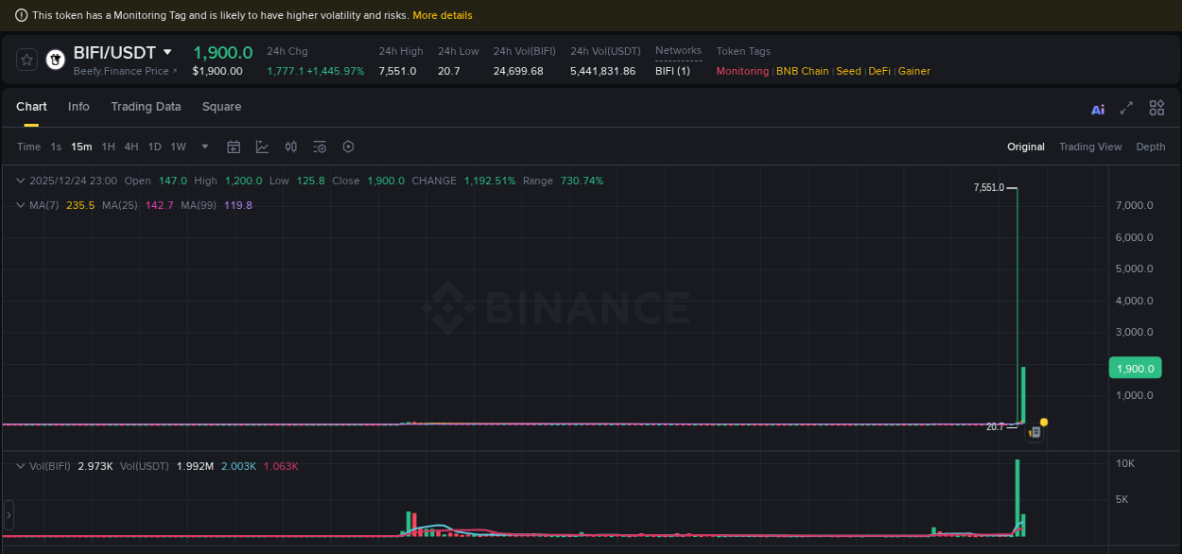Open chart settings via hexagon icon
This screenshot has width=1182, height=554.
(x=347, y=147)
